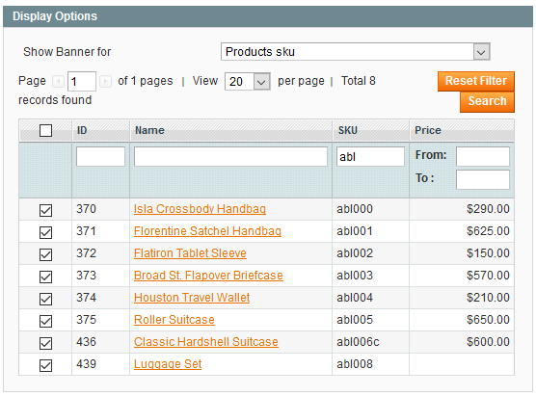The width and height of the screenshot is (536, 396).
Task: Open the Roller Suitcase link
Action: click(x=174, y=320)
